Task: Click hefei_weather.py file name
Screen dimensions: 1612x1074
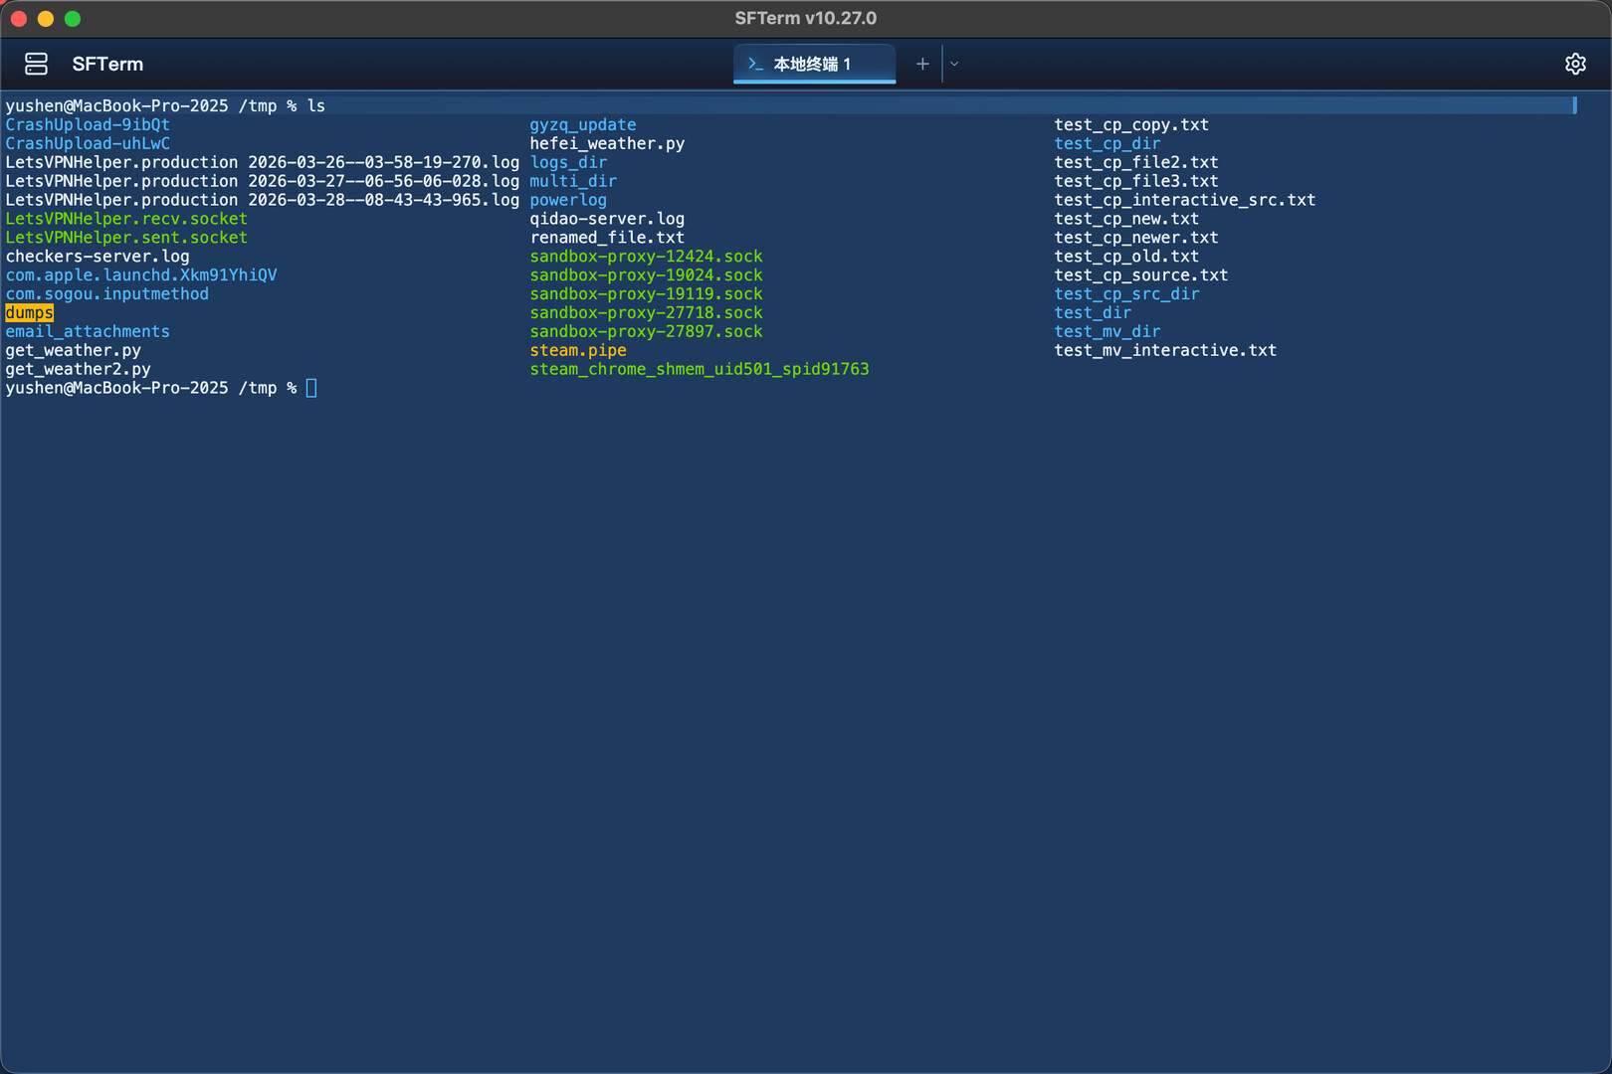Action: tap(607, 143)
